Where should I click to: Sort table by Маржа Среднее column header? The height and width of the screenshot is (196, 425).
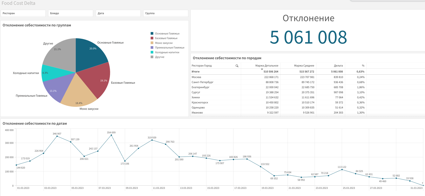(304, 66)
